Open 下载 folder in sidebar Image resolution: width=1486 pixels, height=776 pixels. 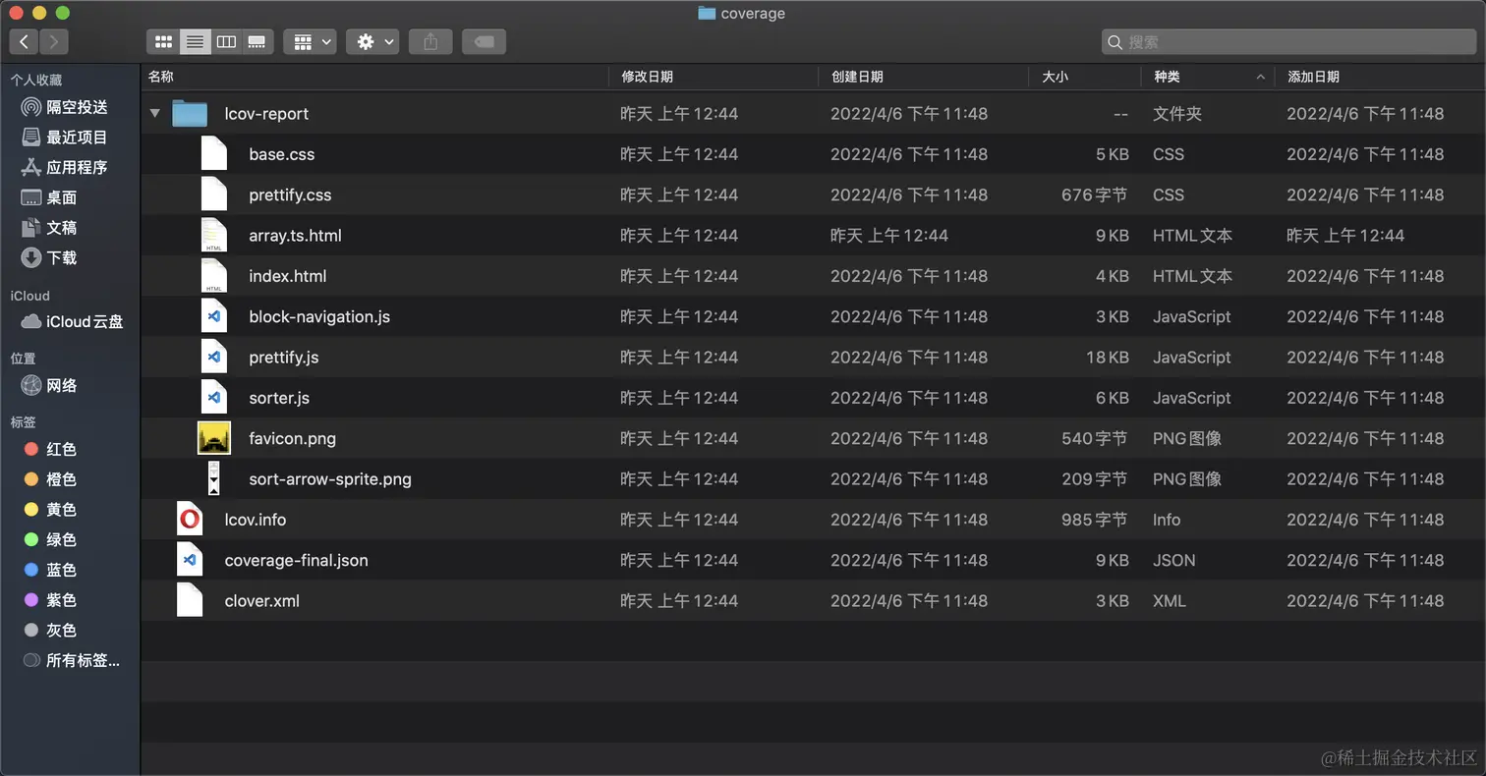pyautogui.click(x=61, y=257)
